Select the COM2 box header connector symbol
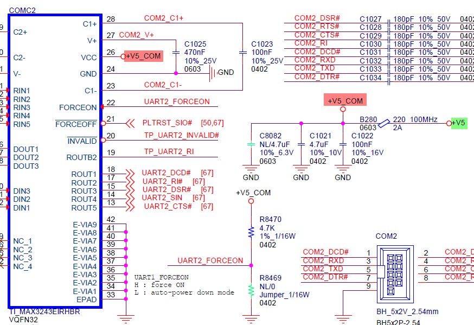Viewport: 474px width, 325px height. (x=395, y=274)
